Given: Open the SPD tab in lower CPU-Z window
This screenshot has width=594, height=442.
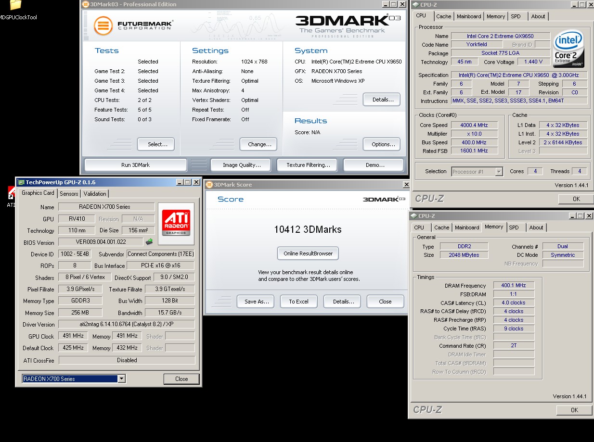Looking at the screenshot, I should pyautogui.click(x=514, y=227).
